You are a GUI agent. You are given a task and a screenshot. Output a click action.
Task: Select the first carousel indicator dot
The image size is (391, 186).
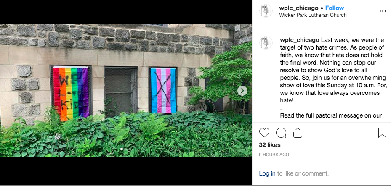122,149
